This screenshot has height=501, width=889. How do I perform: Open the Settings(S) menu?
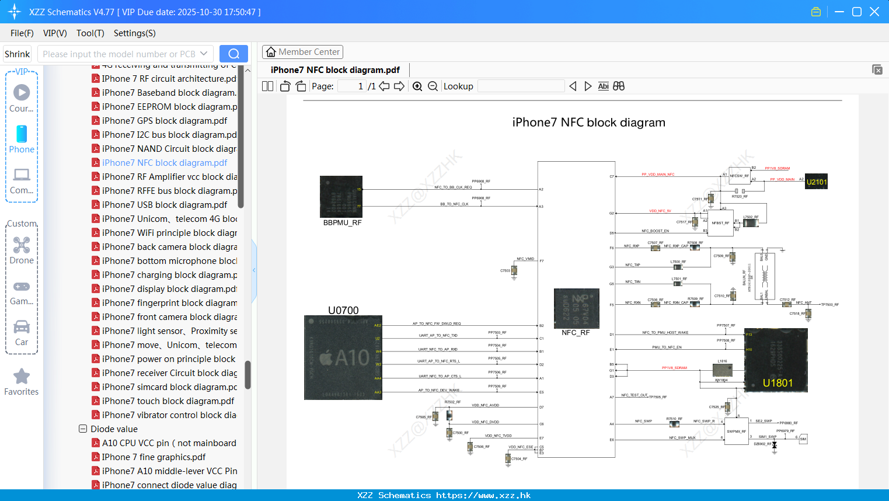(x=135, y=33)
